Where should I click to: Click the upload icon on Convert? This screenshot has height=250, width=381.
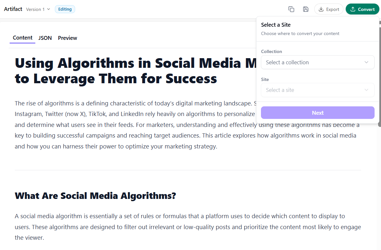[x=353, y=9]
